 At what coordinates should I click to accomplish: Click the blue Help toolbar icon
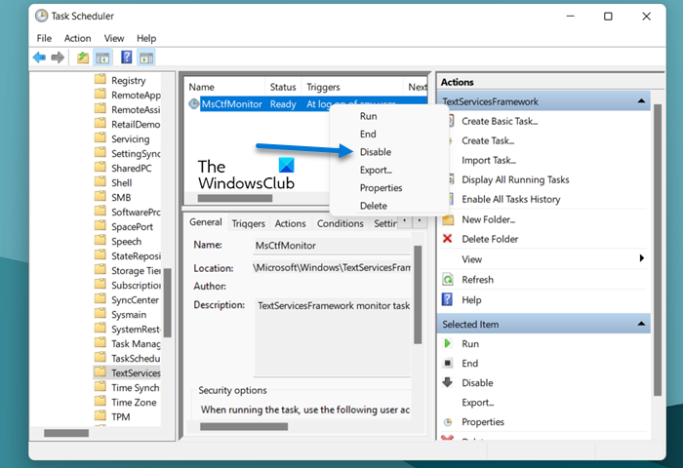click(126, 57)
